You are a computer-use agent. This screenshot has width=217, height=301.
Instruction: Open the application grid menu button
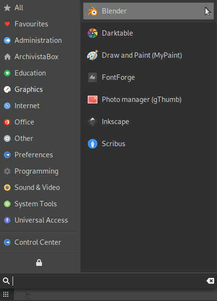[6, 294]
